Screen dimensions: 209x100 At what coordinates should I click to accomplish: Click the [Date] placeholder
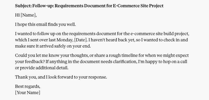click(x=80, y=40)
